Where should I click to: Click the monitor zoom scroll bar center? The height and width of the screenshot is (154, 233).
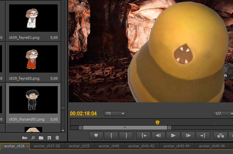click(125, 128)
